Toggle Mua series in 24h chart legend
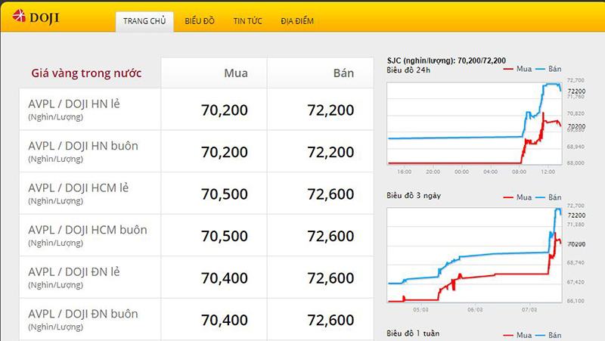 coord(517,69)
